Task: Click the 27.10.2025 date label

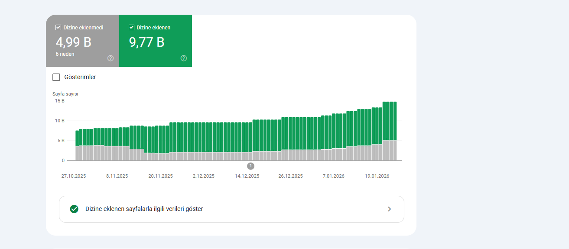Action: [73, 176]
